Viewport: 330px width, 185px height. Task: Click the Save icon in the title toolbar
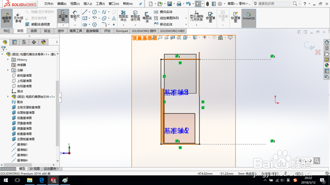click(x=169, y=4)
